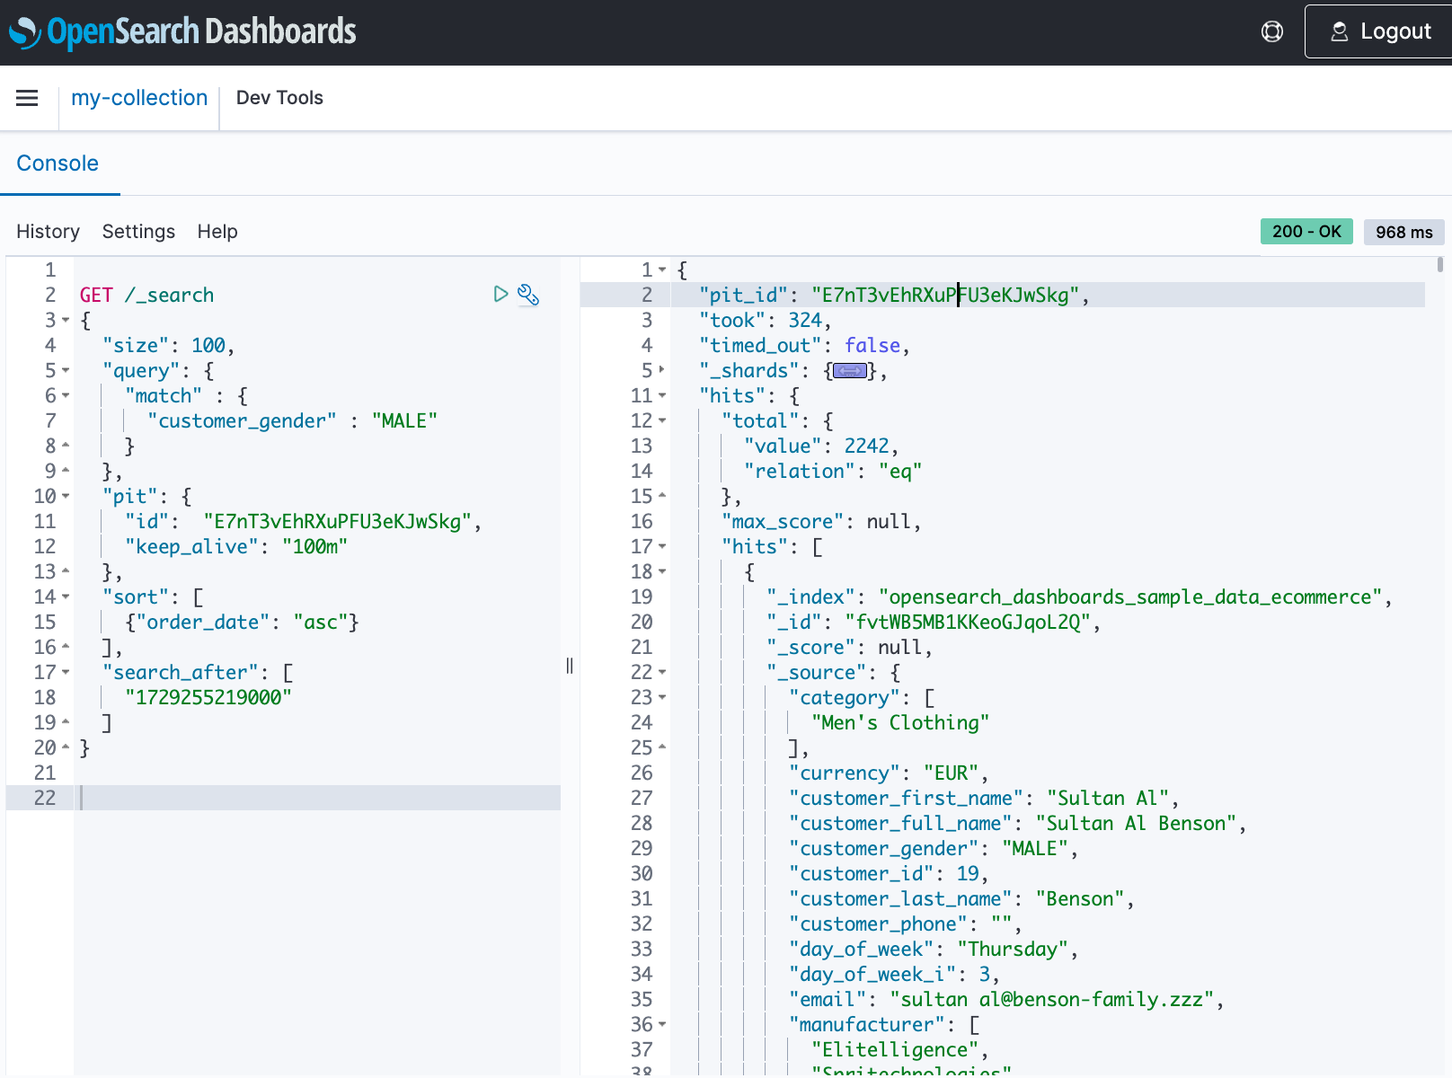Open the History menu item
Screen dimensions: 1452x1078
click(x=48, y=232)
